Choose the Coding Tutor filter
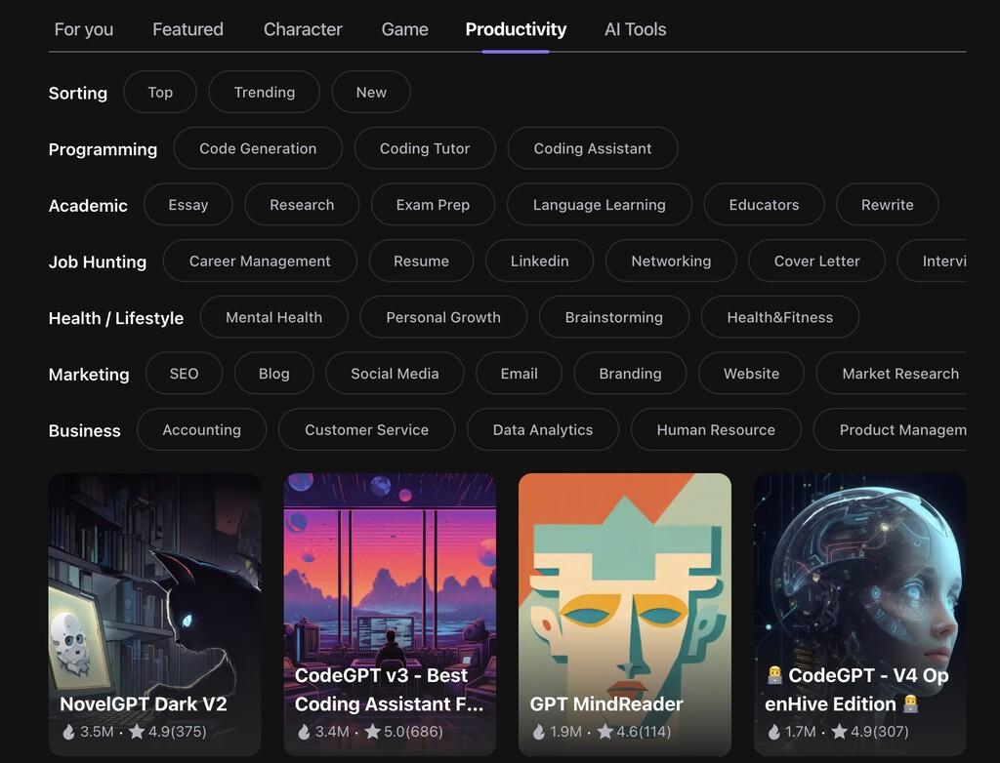 (425, 148)
